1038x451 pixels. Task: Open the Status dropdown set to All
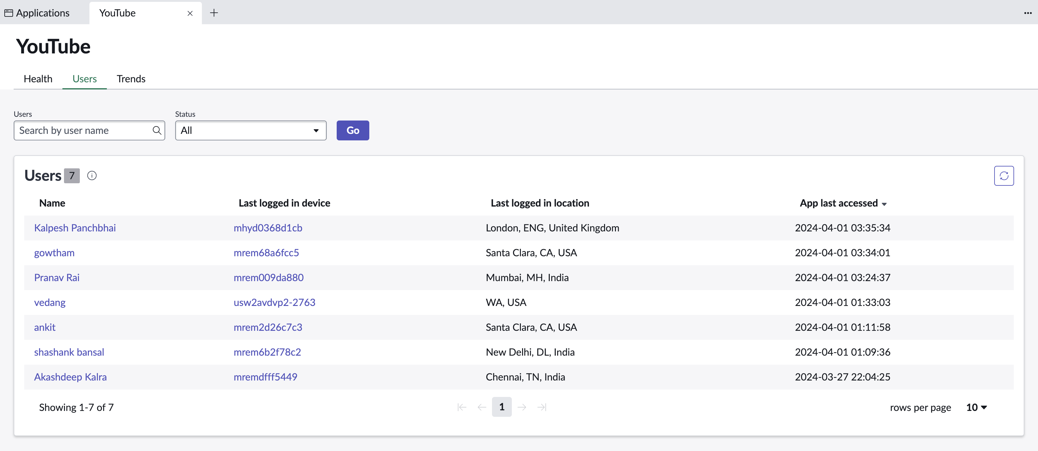click(251, 130)
